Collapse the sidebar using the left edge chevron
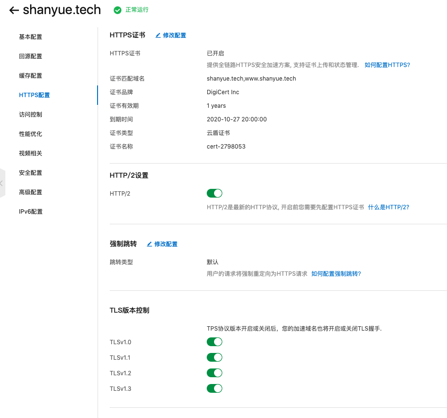This screenshot has height=418, width=447. (2, 183)
